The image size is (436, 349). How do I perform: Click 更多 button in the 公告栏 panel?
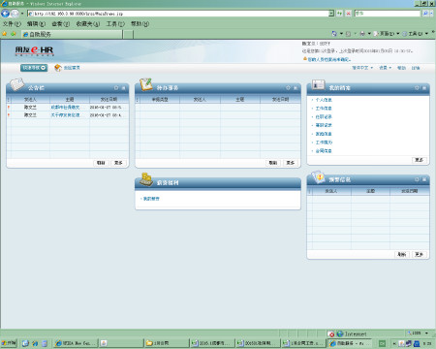(118, 163)
